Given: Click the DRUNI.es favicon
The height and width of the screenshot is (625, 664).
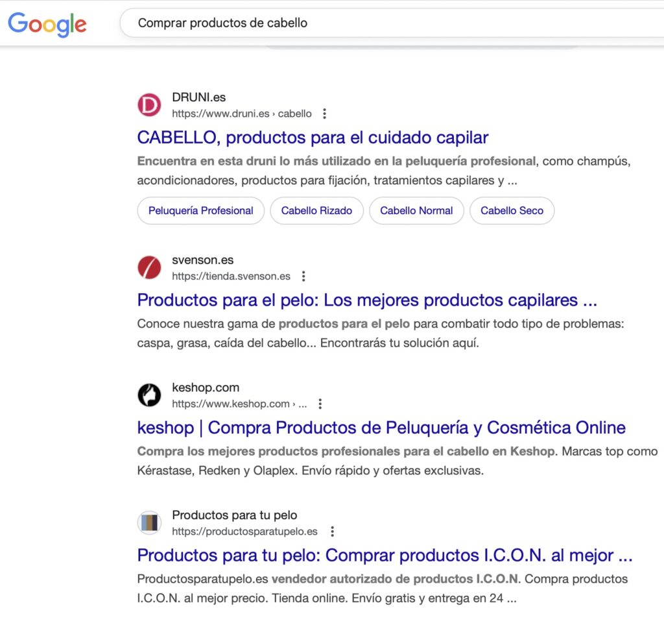Looking at the screenshot, I should pos(149,105).
